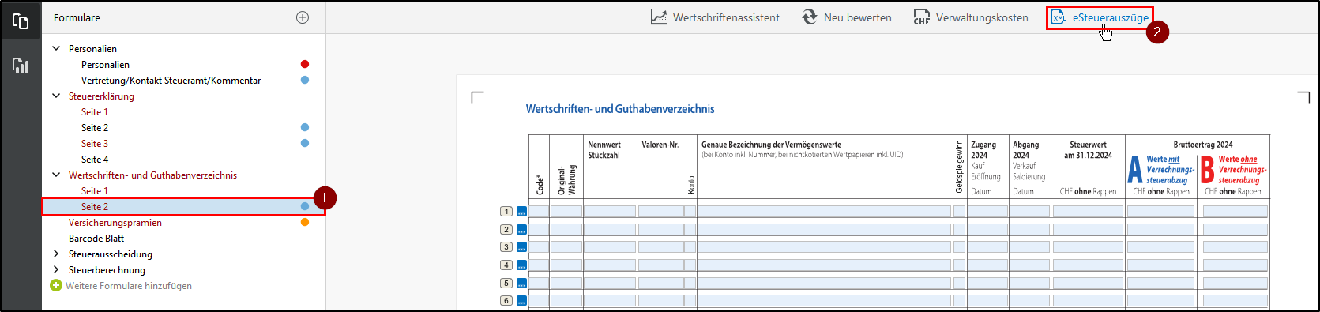The height and width of the screenshot is (312, 1320).
Task: Open the Formulare view icon in left sidebar
Action: (21, 21)
